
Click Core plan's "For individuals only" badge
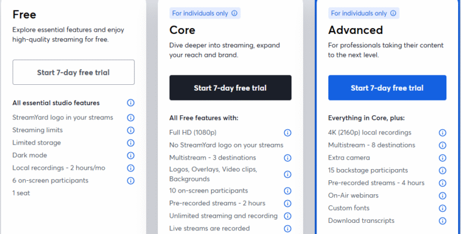[x=205, y=13]
